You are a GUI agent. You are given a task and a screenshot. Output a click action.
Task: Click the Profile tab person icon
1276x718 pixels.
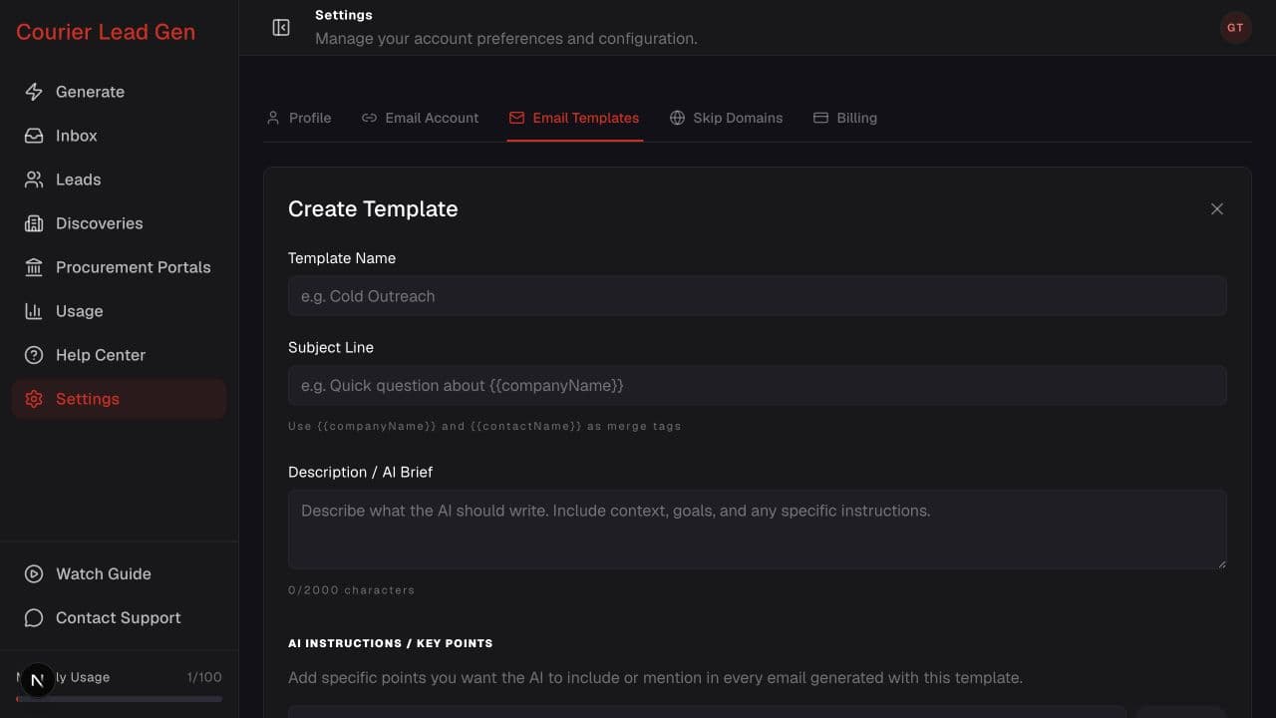click(x=273, y=118)
